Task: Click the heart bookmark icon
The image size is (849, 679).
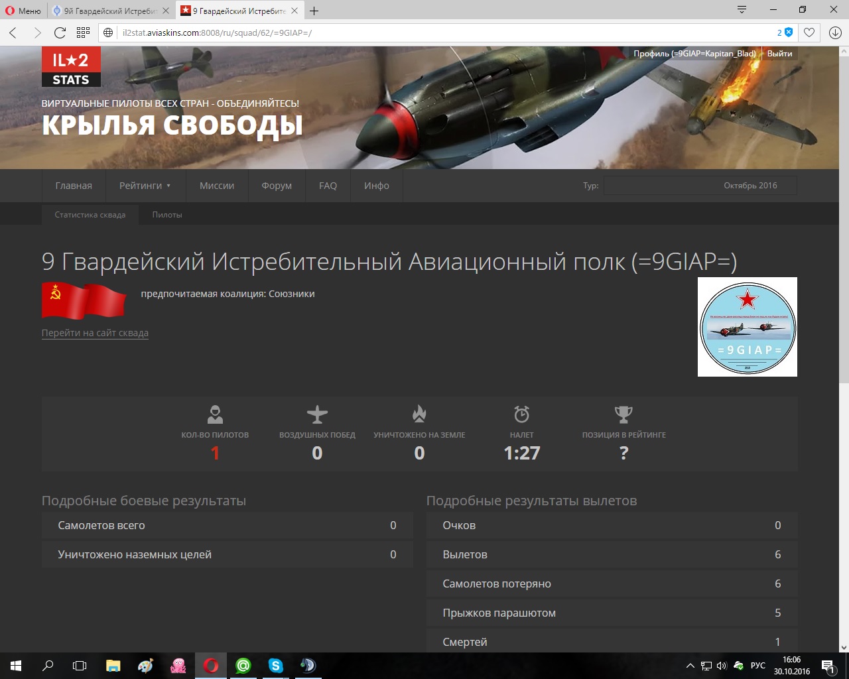Action: click(x=809, y=32)
